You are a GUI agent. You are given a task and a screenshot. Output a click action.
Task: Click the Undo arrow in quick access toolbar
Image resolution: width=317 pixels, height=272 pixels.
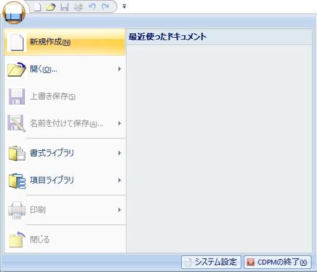click(x=92, y=7)
